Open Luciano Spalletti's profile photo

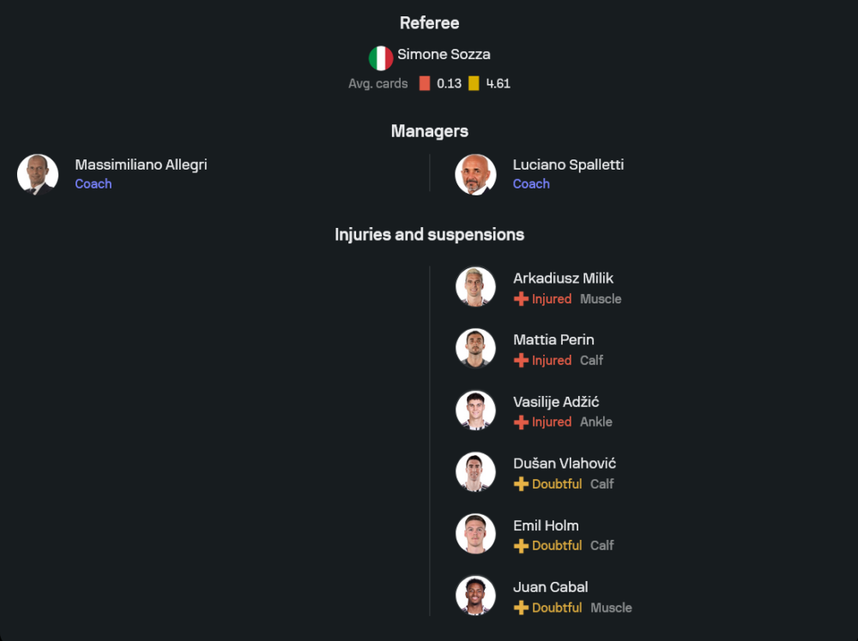pyautogui.click(x=475, y=175)
